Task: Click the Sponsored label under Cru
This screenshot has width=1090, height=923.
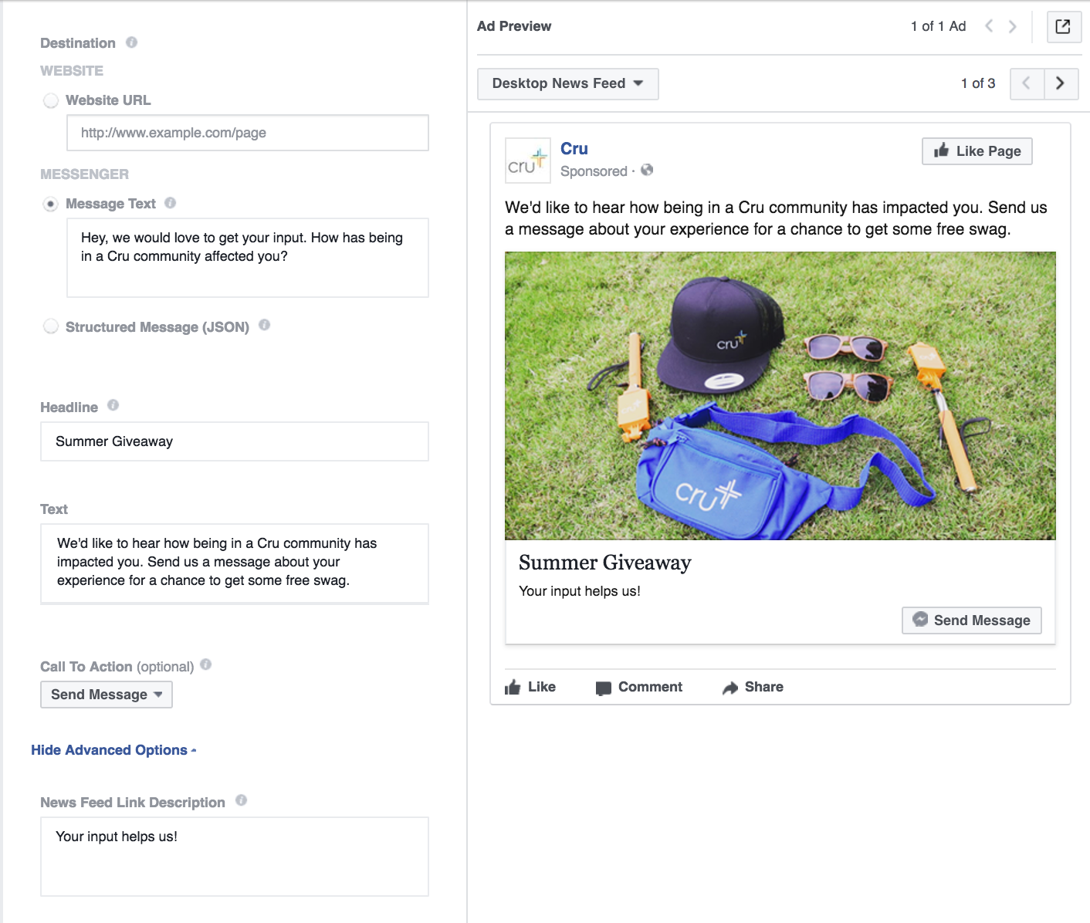Action: pyautogui.click(x=594, y=171)
